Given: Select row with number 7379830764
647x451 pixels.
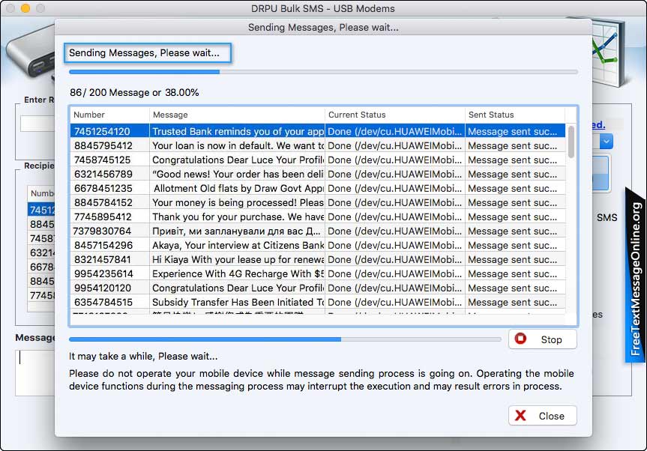Looking at the screenshot, I should coord(318,231).
